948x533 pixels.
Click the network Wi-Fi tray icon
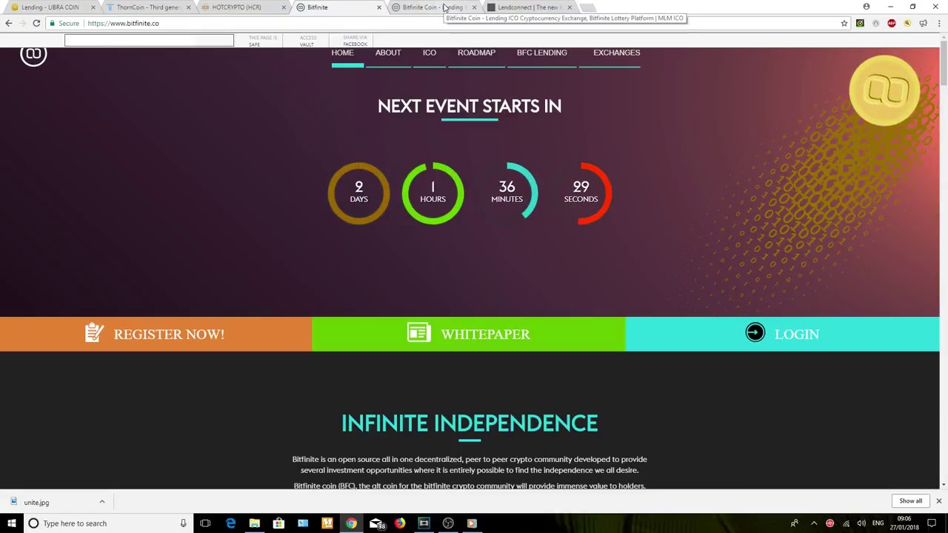click(x=846, y=523)
